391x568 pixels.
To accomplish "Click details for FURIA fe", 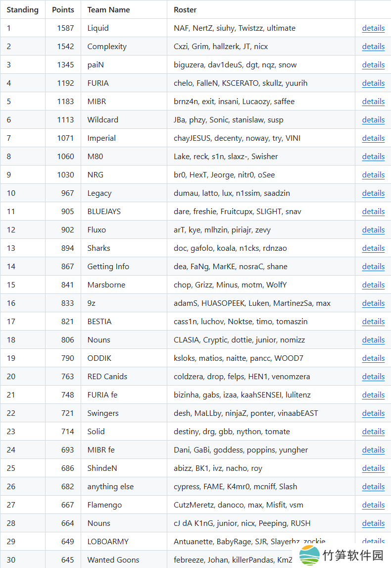I will 373,395.
